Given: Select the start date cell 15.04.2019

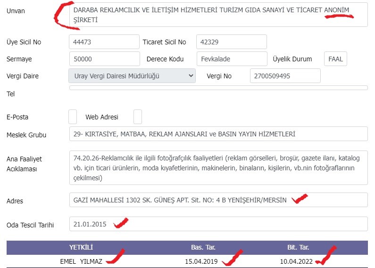Looking at the screenshot, I should pyautogui.click(x=201, y=261).
